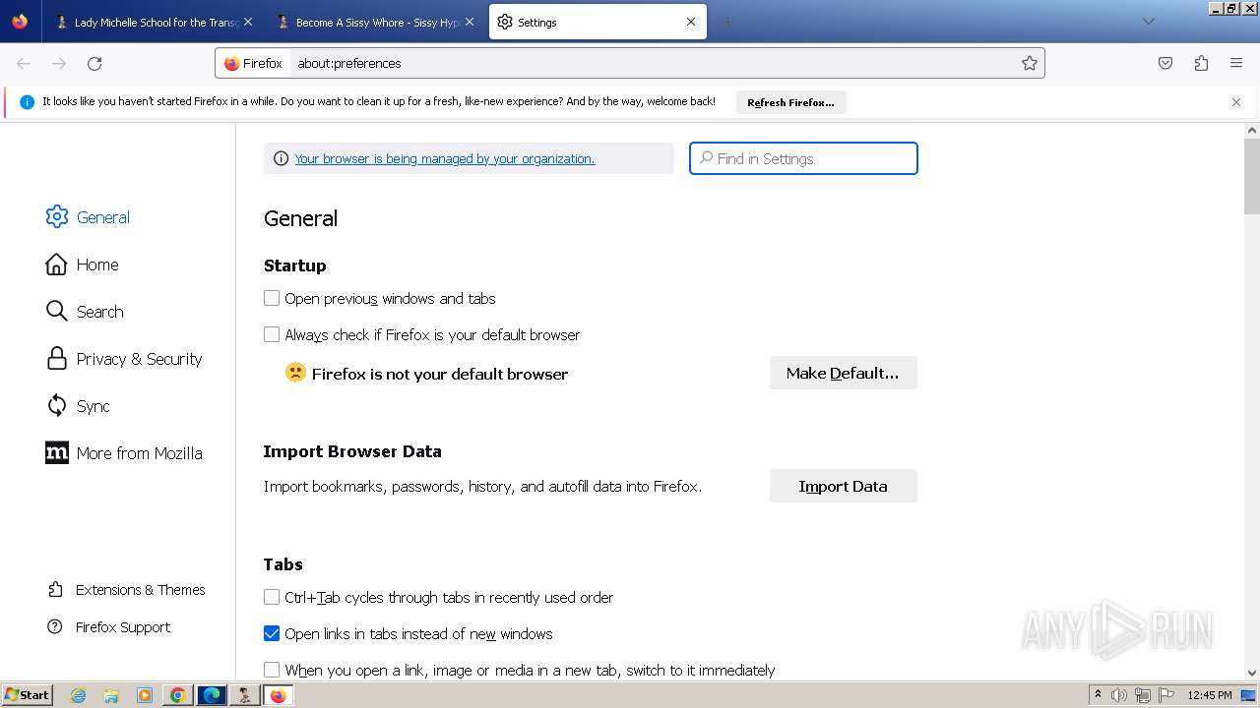Close the Lady Michelle School tab
Image resolution: width=1260 pixels, height=708 pixels.
[248, 22]
